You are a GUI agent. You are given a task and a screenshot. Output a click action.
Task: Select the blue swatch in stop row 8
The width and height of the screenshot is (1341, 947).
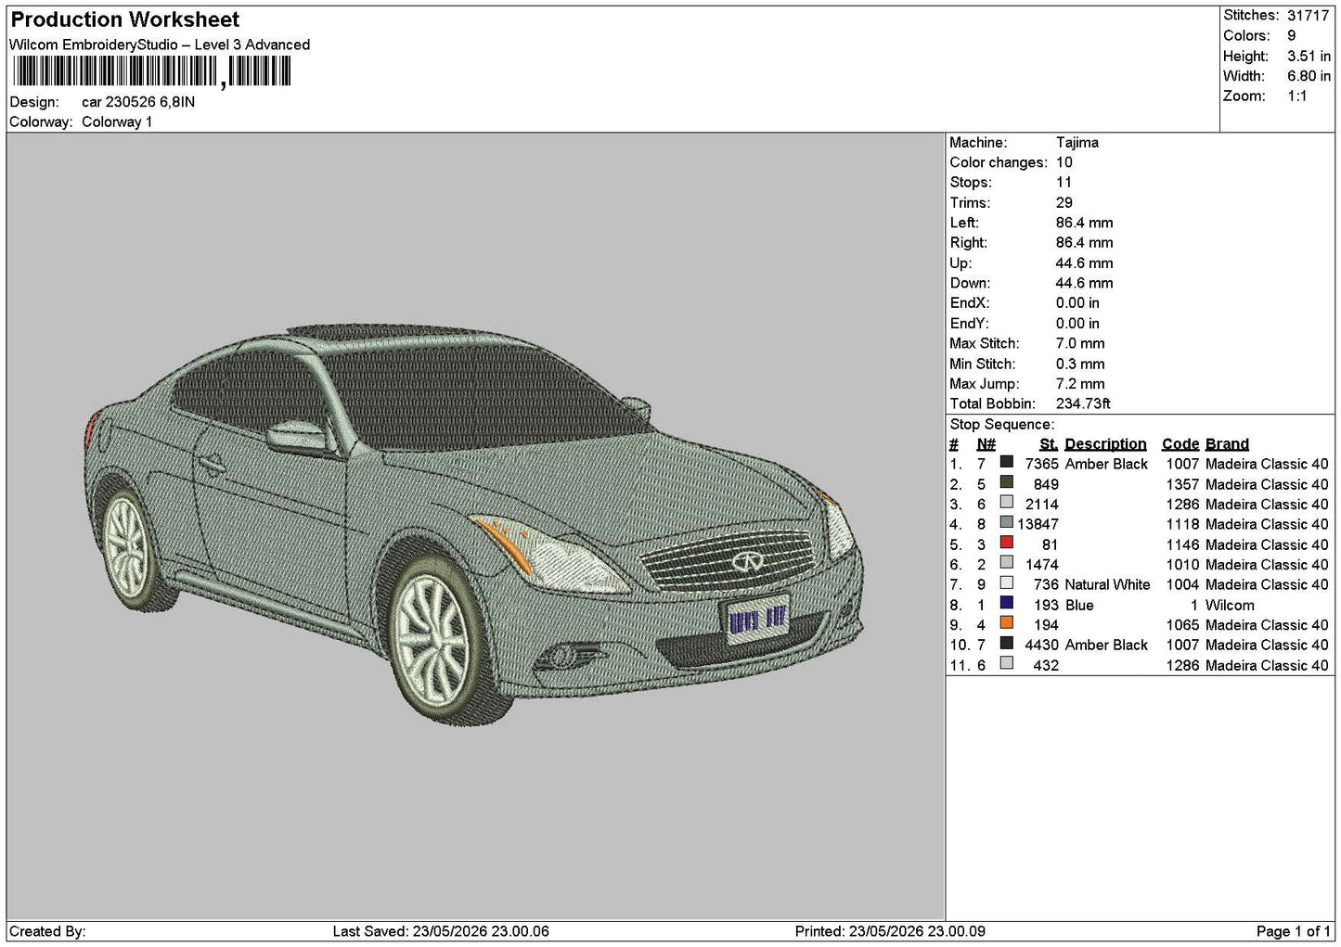pos(1006,603)
